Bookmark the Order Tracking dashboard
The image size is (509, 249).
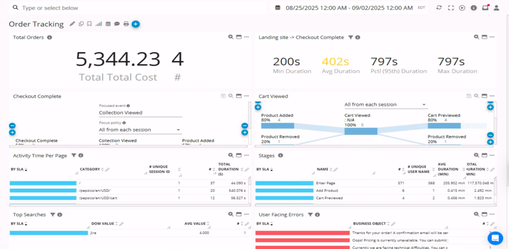click(89, 24)
